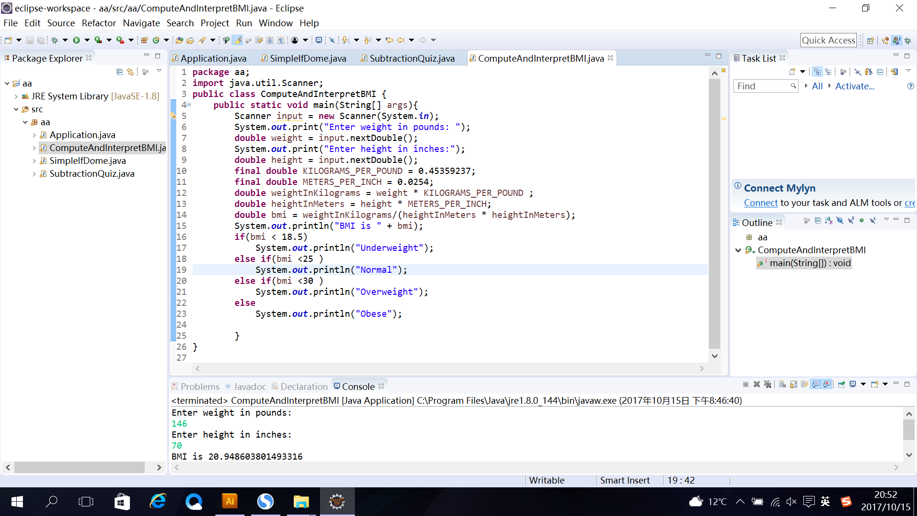Click the Clear Console icon

782,384
